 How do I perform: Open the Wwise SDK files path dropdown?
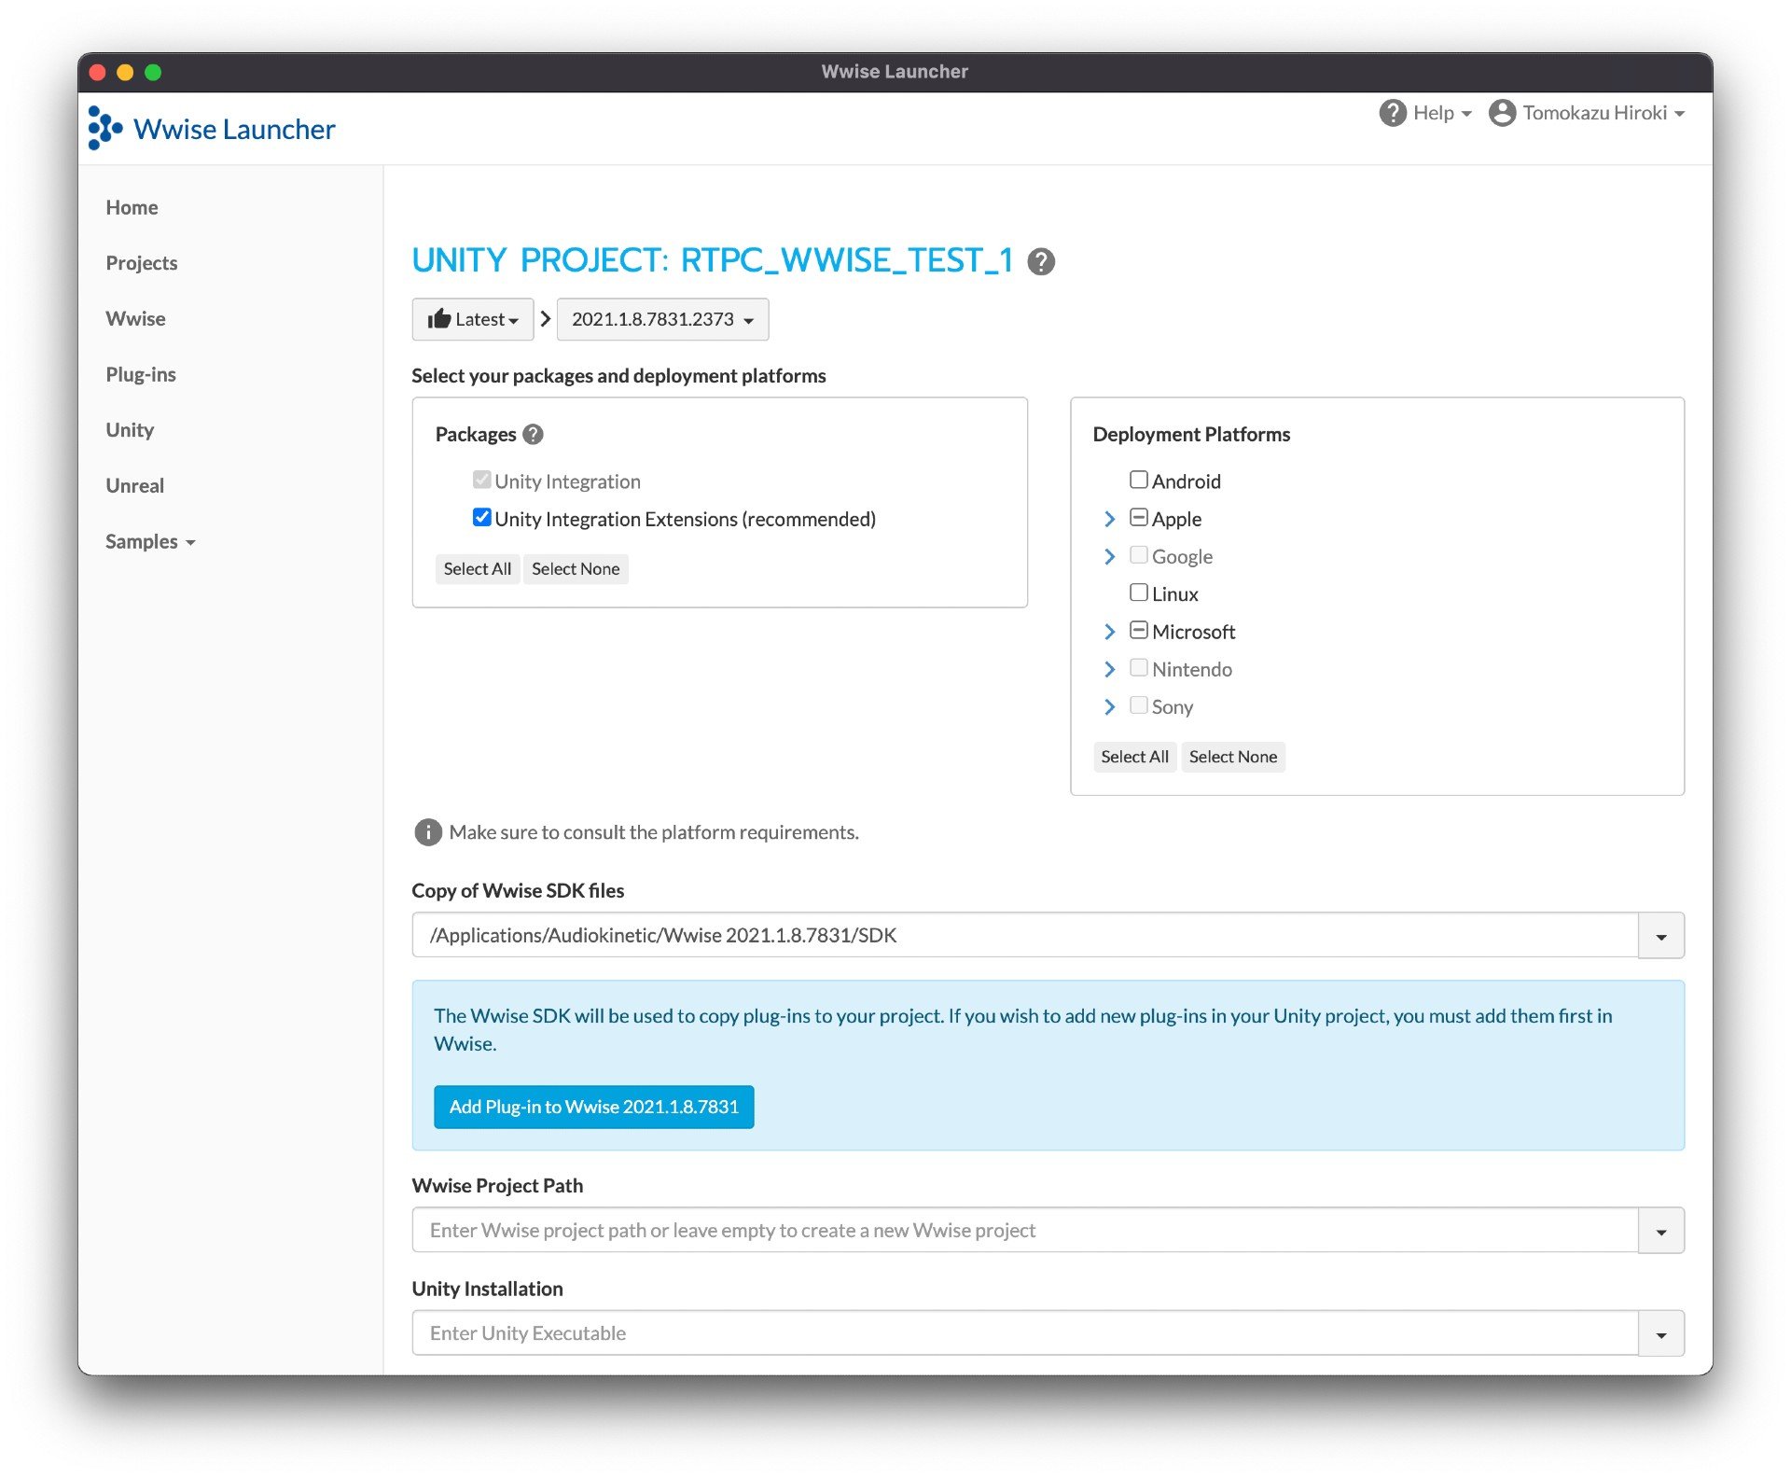click(x=1660, y=935)
